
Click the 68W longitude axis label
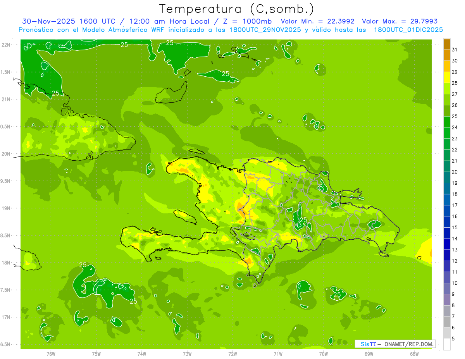414,354
